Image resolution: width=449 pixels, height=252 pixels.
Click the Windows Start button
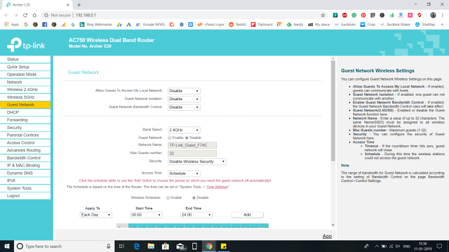pyautogui.click(x=7, y=246)
